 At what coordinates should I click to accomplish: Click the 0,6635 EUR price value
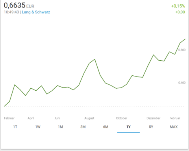(x=19, y=6)
